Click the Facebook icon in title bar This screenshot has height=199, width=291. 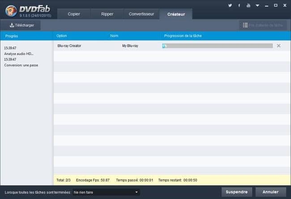click(x=239, y=5)
